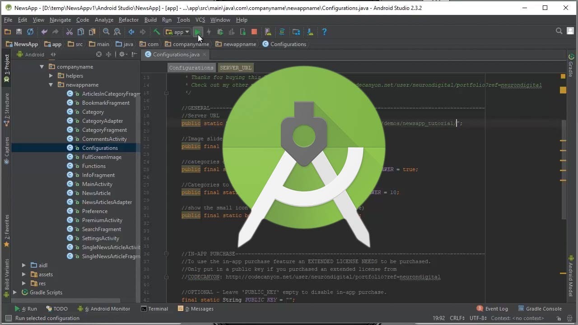
Task: Click the Copy toolbar icon
Action: click(81, 32)
